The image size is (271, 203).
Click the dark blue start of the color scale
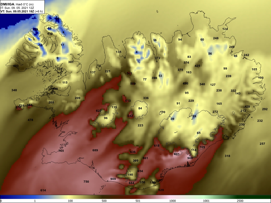point(4,197)
